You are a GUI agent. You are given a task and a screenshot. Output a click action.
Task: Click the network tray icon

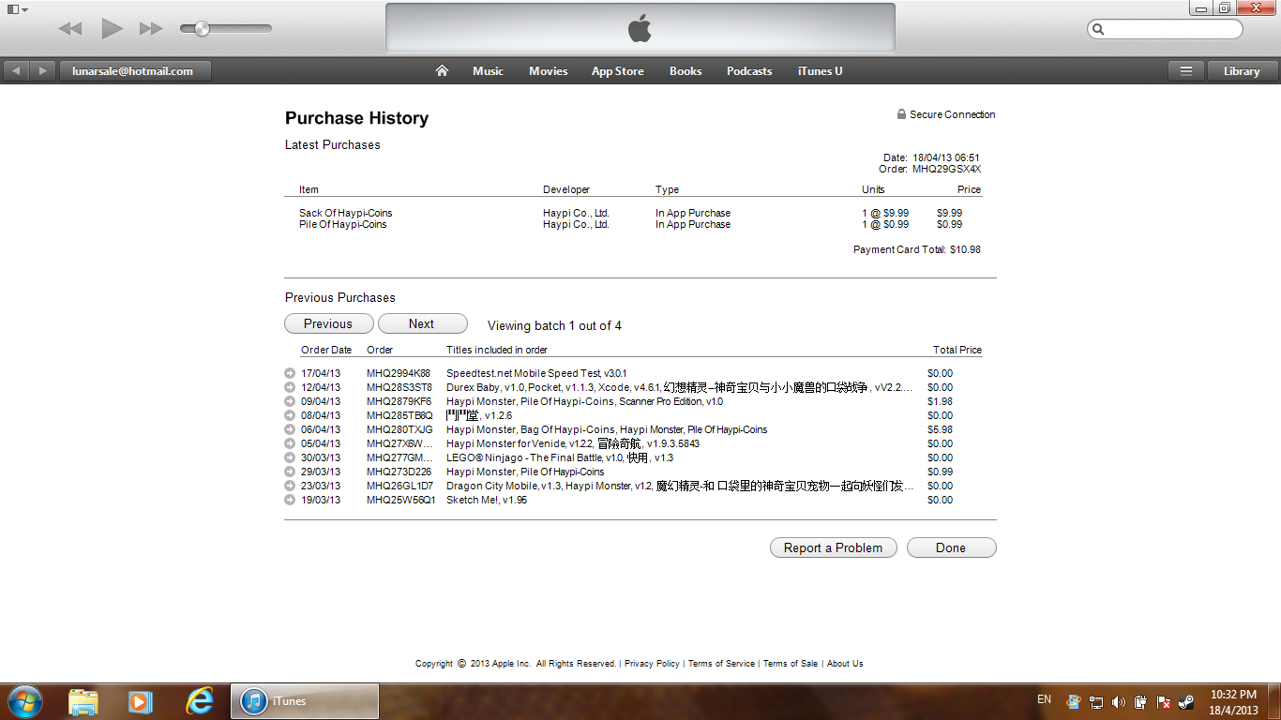click(x=1095, y=701)
